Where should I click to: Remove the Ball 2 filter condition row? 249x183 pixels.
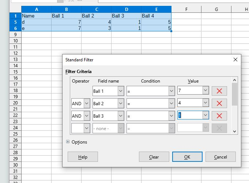pos(219,104)
